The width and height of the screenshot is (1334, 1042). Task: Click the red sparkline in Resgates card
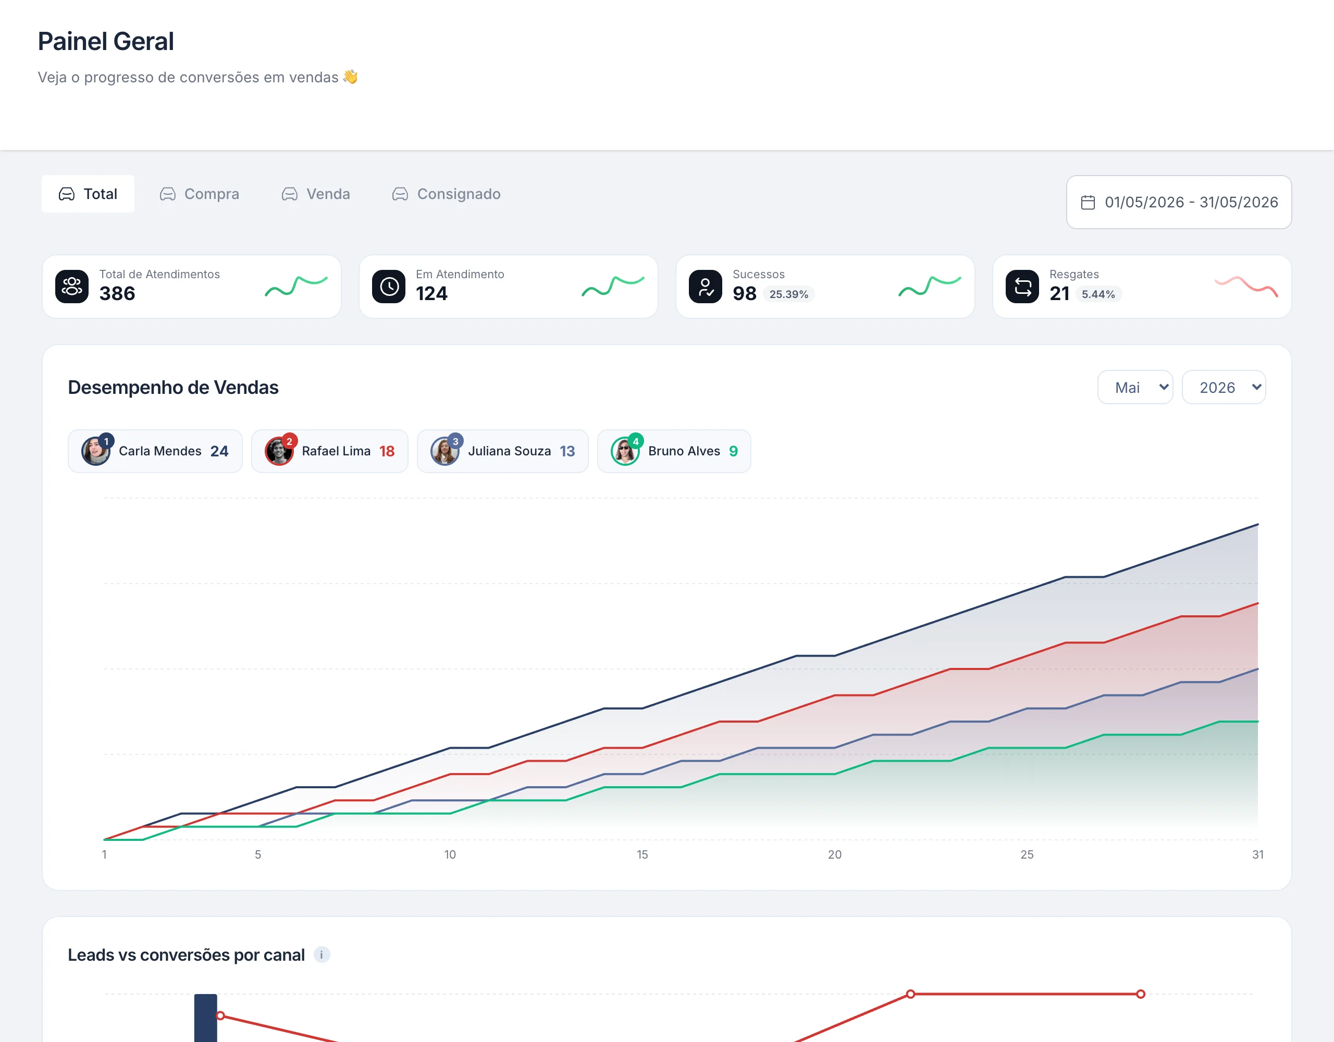tap(1246, 286)
